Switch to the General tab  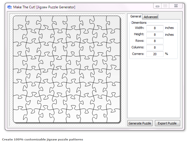pos(136,17)
